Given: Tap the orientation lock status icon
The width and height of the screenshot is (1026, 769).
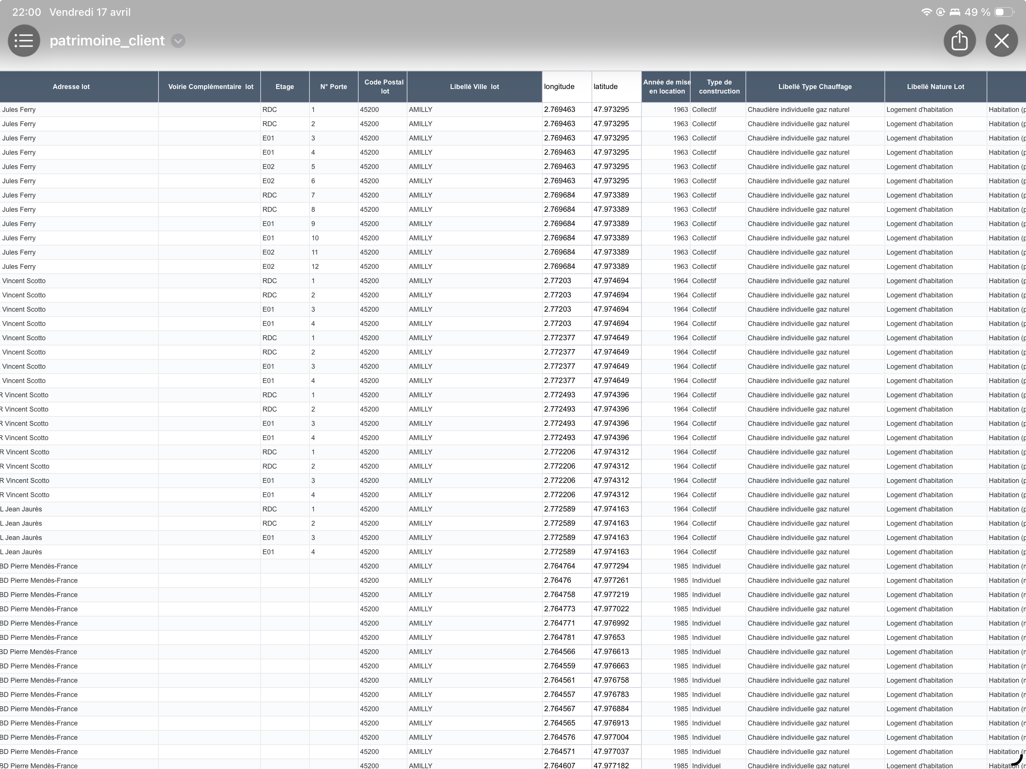Looking at the screenshot, I should pyautogui.click(x=940, y=12).
